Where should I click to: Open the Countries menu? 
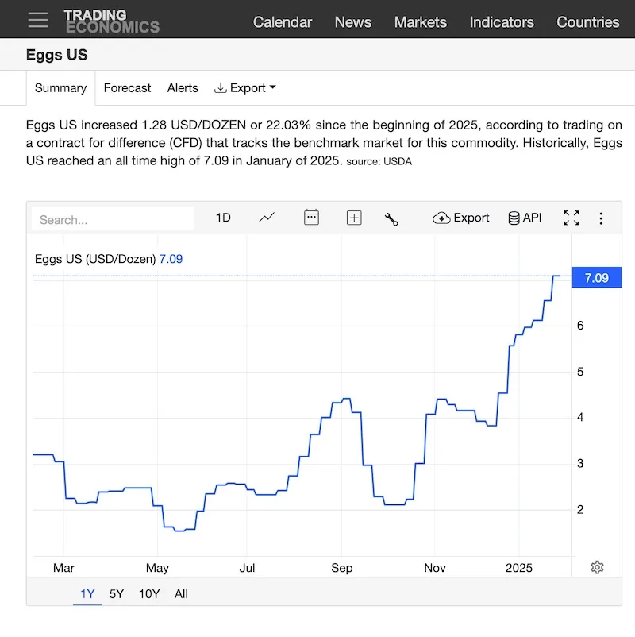coord(587,22)
